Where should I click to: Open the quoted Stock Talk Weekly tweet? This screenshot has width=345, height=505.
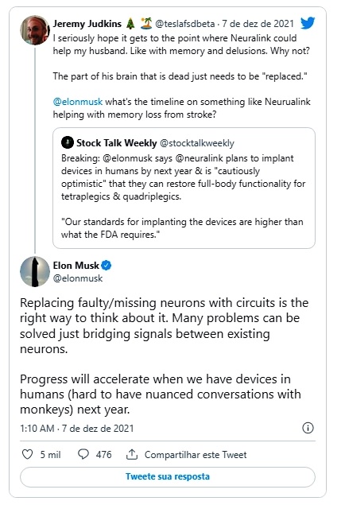[x=184, y=188]
